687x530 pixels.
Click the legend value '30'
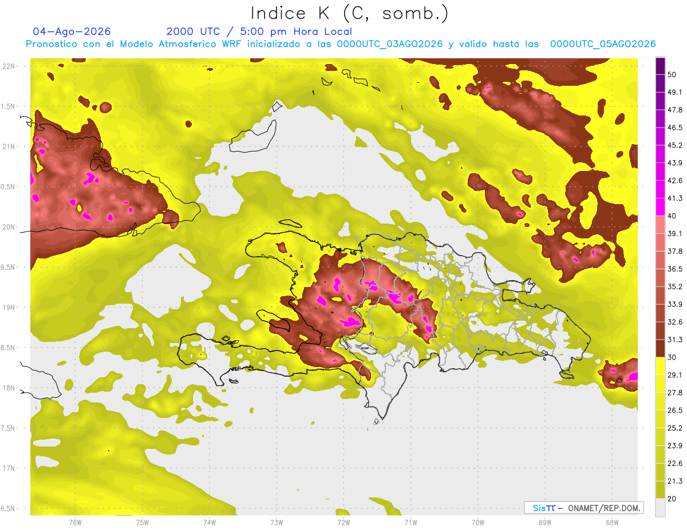click(672, 357)
